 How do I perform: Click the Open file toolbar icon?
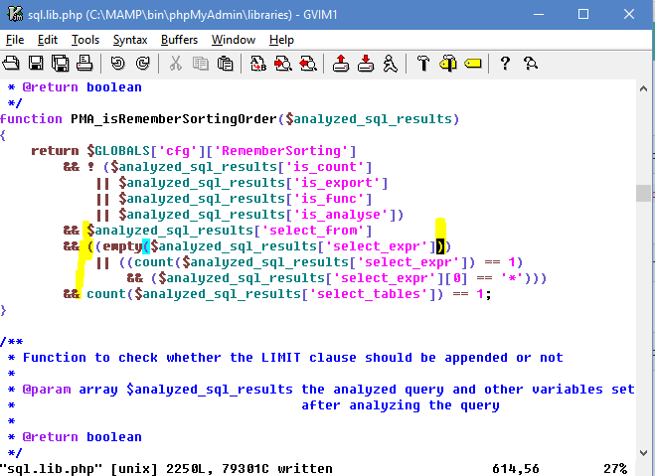[11, 64]
